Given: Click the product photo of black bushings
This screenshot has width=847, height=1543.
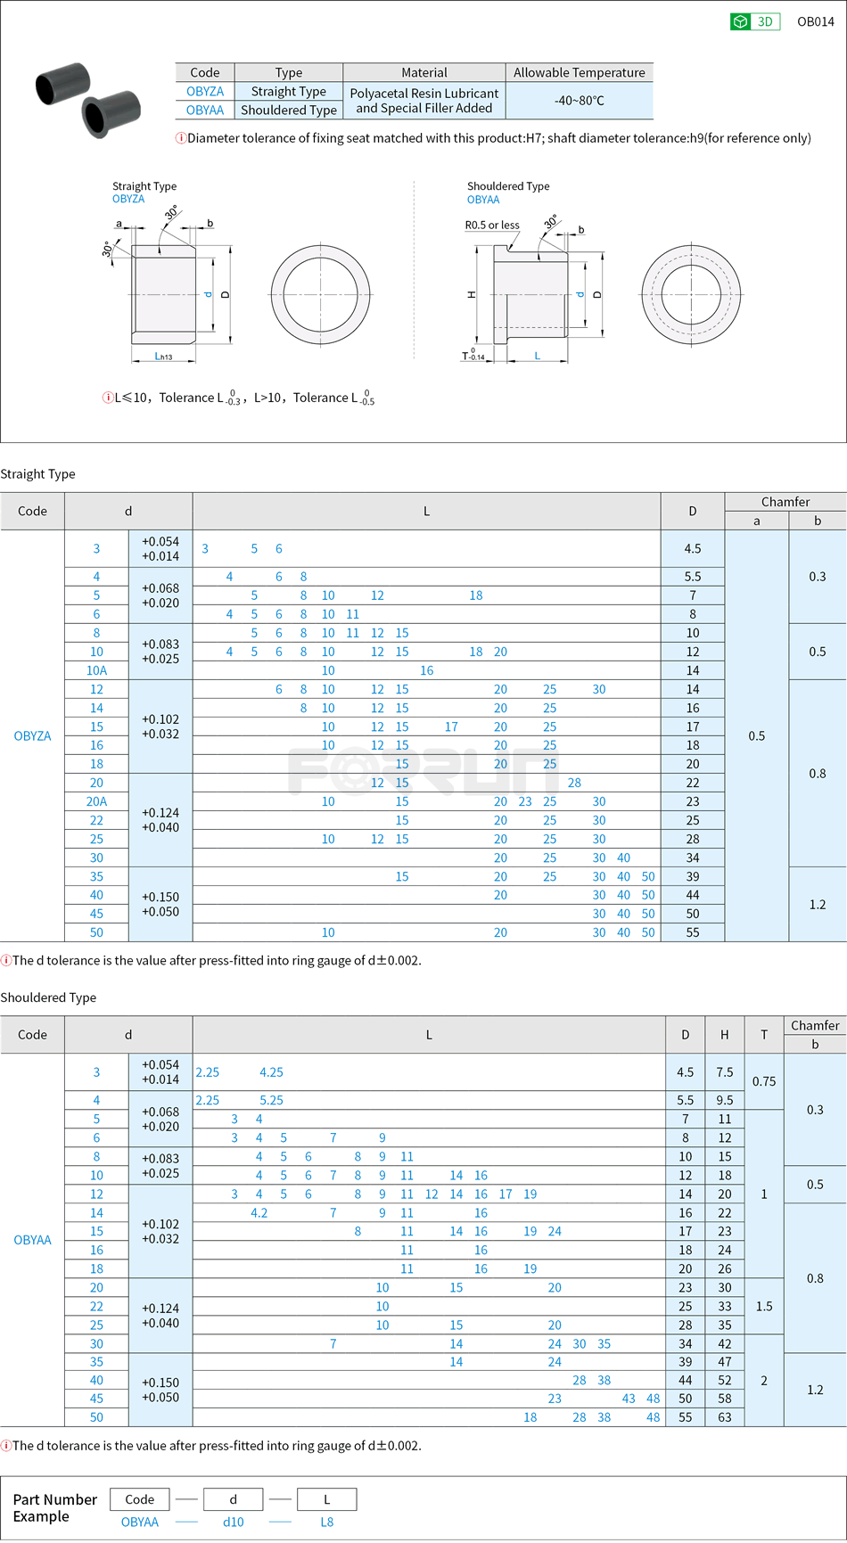Looking at the screenshot, I should point(88,100).
